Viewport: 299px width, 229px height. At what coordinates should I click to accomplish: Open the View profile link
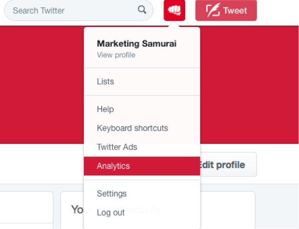pyautogui.click(x=116, y=55)
